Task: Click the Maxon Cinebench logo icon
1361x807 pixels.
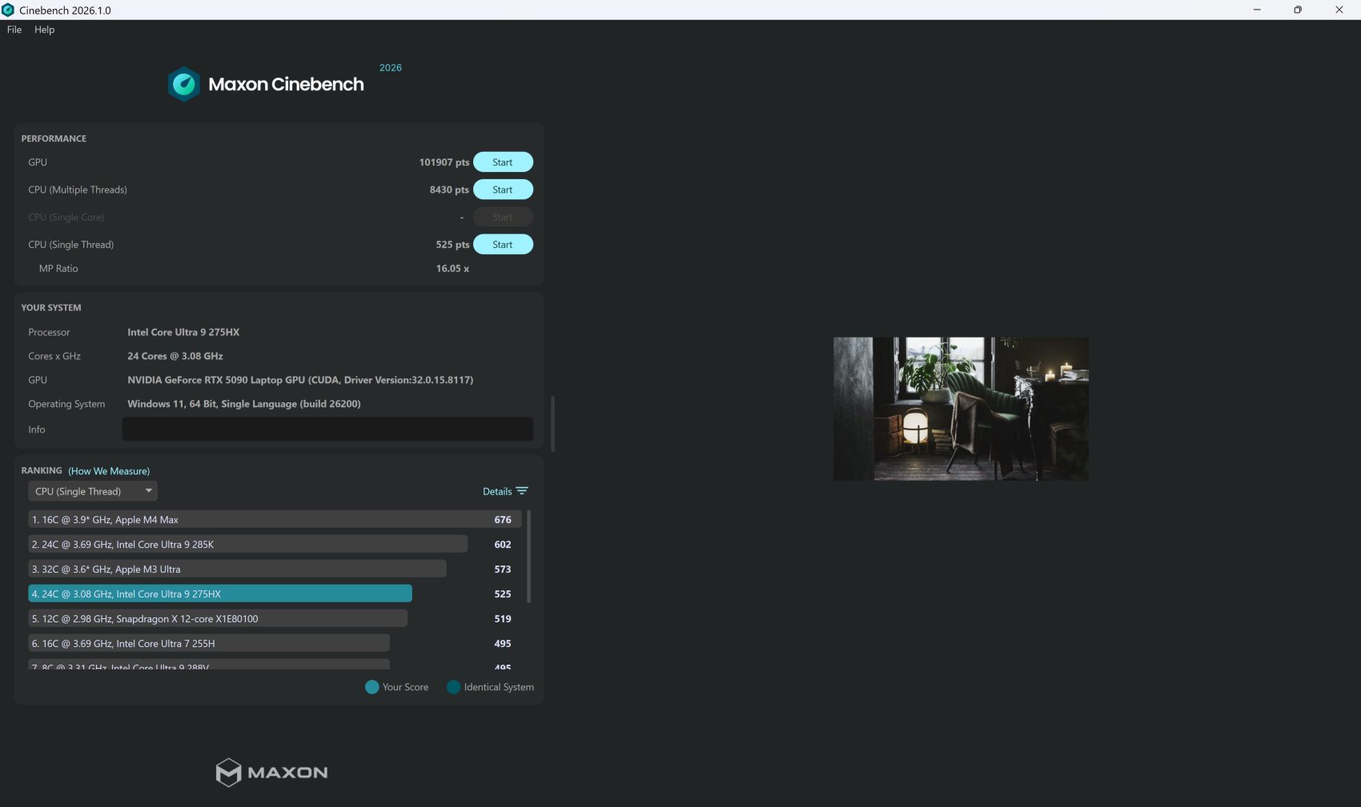Action: pyautogui.click(x=184, y=84)
